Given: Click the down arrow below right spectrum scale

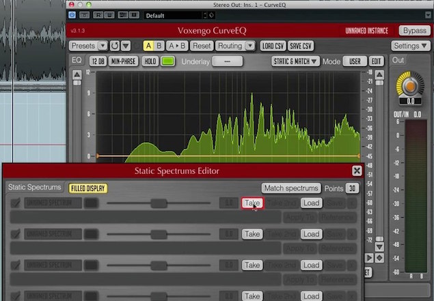Looking at the screenshot, I should (x=379, y=246).
